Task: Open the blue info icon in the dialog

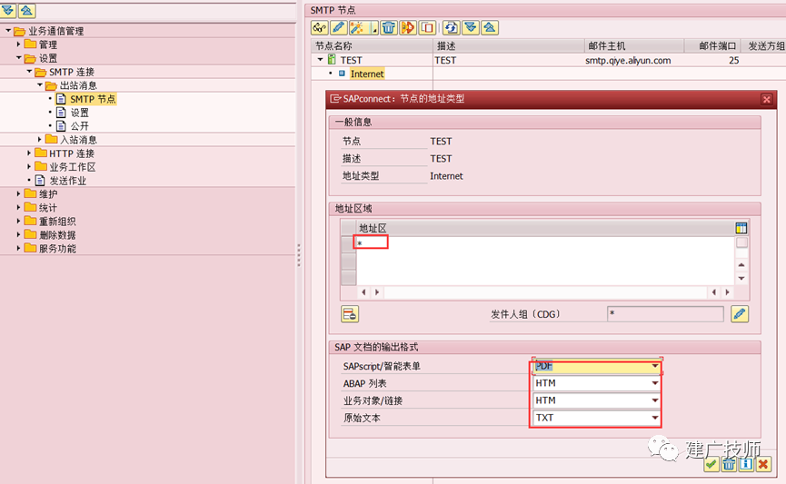Action: (x=746, y=464)
